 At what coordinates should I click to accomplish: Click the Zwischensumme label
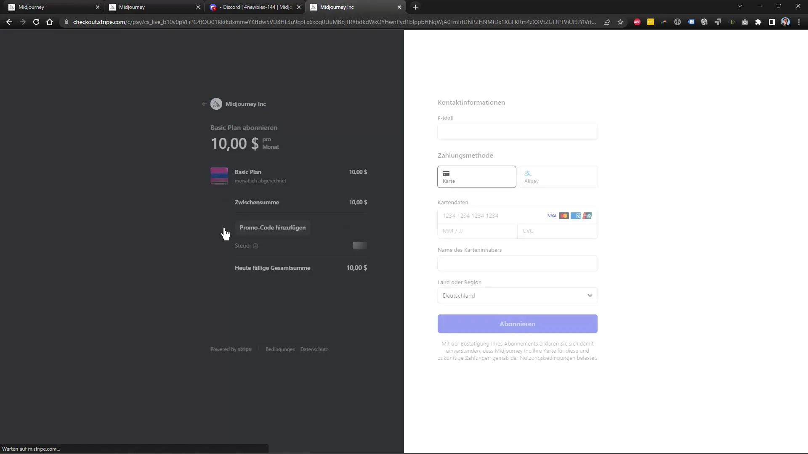click(257, 202)
